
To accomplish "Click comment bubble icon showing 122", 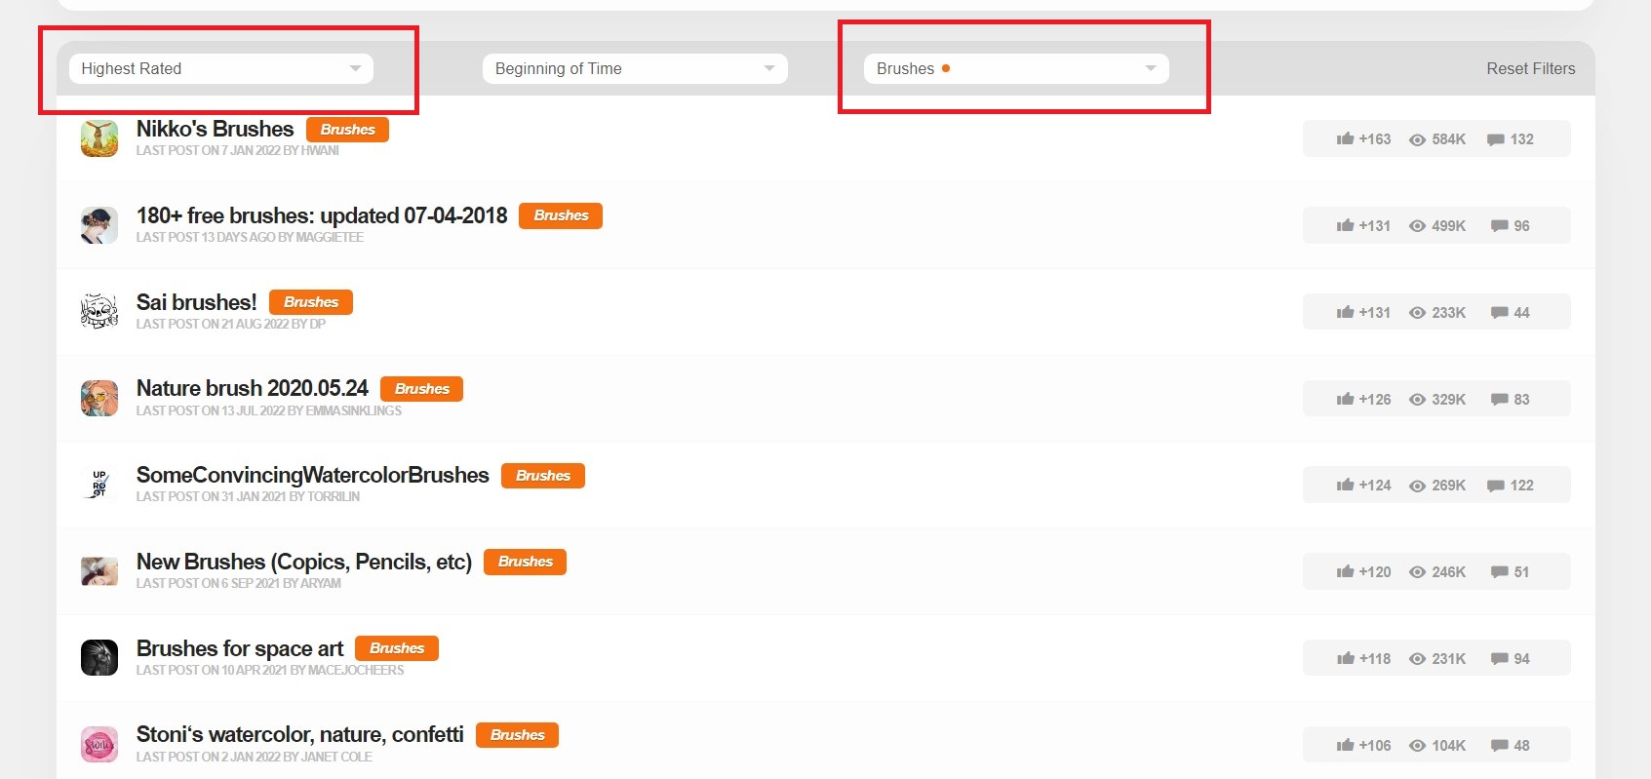I will click(x=1495, y=486).
